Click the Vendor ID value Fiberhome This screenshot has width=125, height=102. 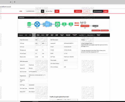click(31, 65)
